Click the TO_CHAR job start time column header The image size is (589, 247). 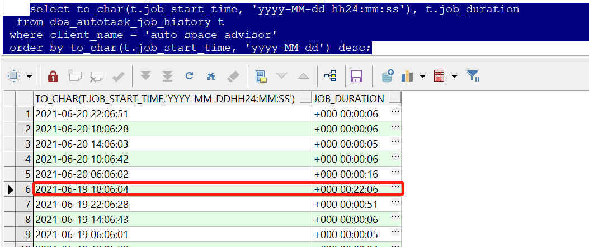172,99
